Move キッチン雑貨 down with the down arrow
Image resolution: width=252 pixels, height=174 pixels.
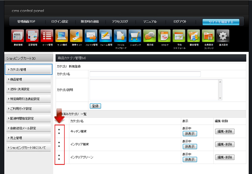(x=59, y=133)
